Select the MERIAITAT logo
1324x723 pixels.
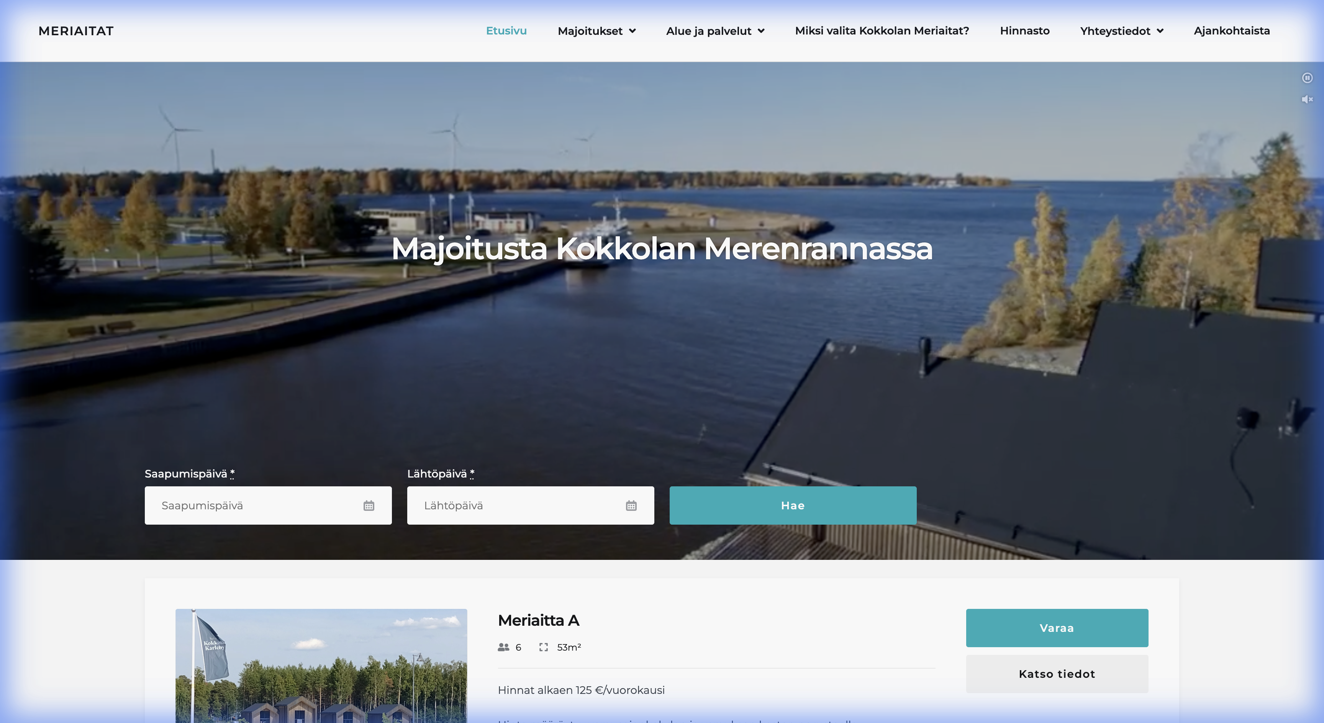(x=75, y=31)
